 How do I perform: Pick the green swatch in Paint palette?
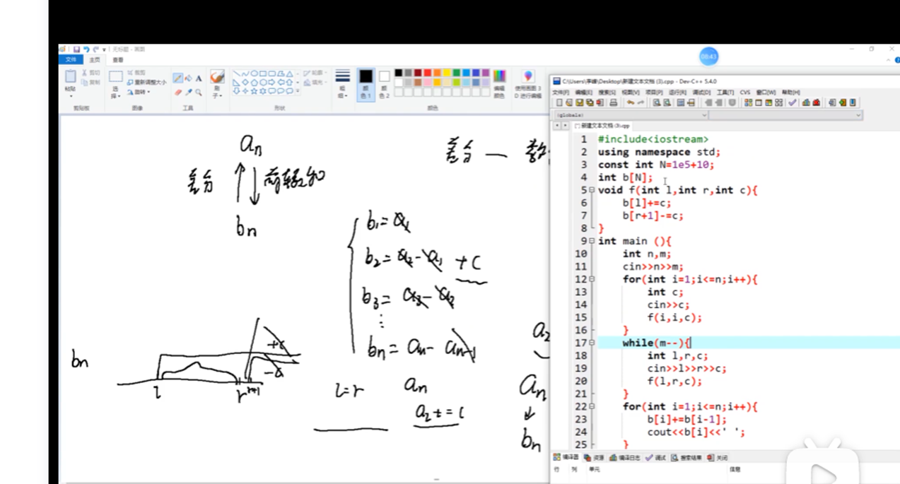click(x=456, y=73)
